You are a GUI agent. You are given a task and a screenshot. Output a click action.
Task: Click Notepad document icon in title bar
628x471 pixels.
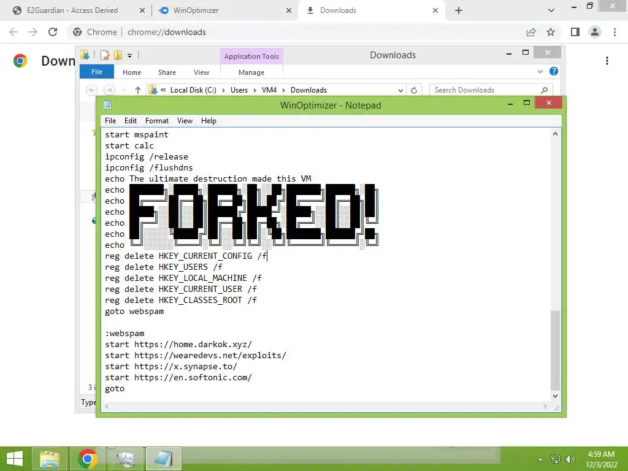click(107, 105)
